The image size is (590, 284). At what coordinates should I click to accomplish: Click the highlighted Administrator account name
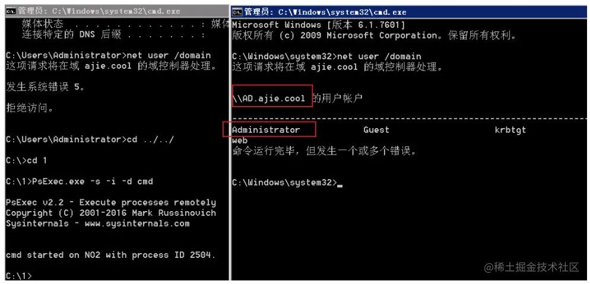coord(266,130)
